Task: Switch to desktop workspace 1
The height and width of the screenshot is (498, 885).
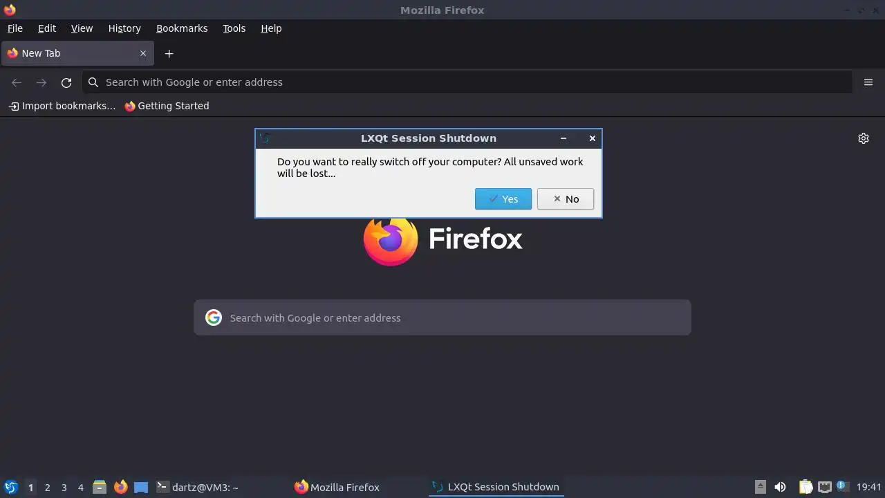Action: click(30, 487)
